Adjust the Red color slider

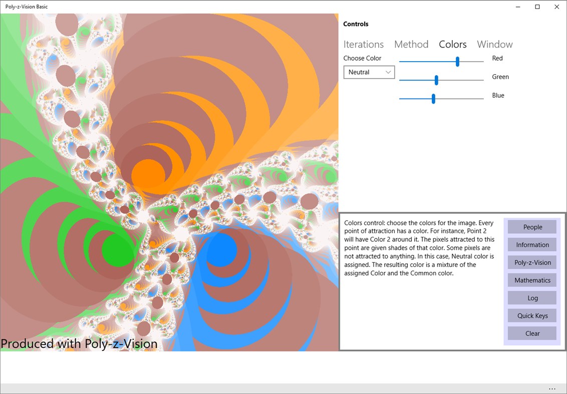click(x=457, y=61)
